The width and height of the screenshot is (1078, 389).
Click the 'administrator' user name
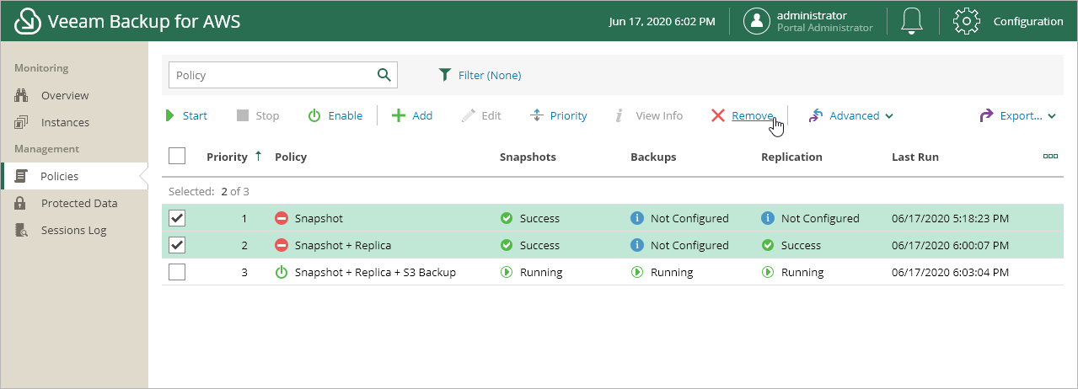pyautogui.click(x=812, y=15)
